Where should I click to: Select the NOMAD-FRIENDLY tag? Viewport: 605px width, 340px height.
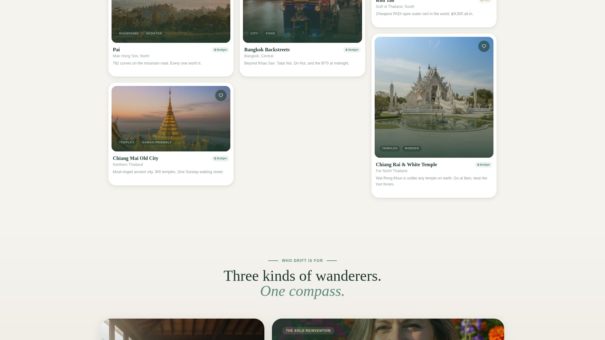tap(157, 142)
